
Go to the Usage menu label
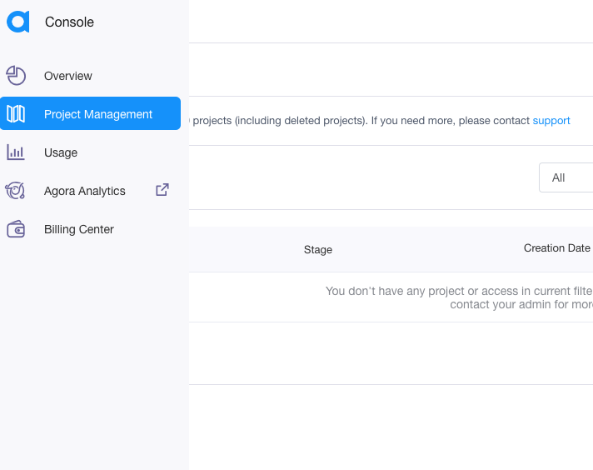pyautogui.click(x=61, y=152)
